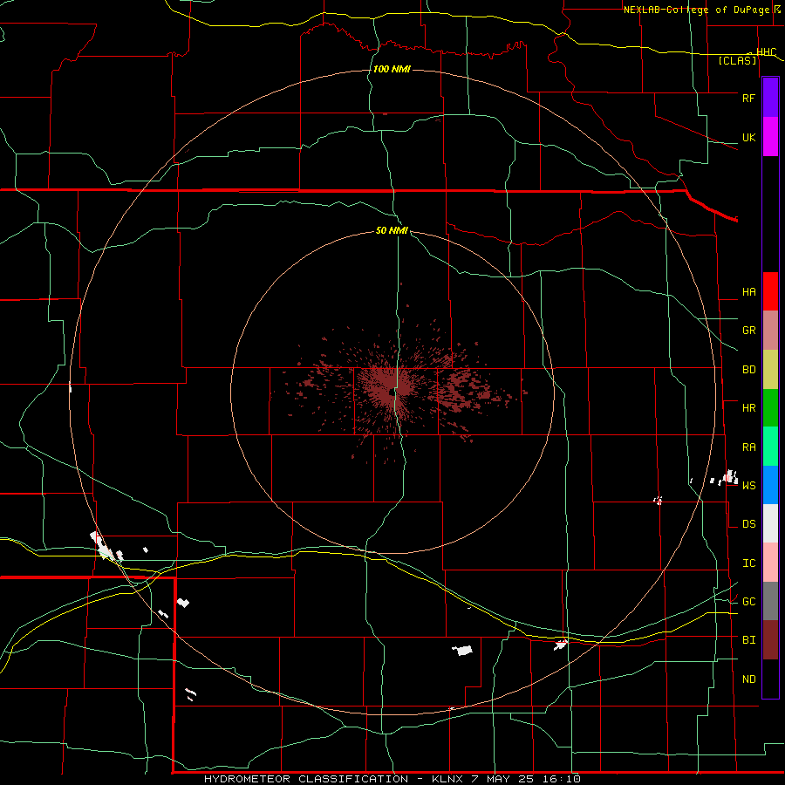Click the "IC" legend label

pos(748,563)
